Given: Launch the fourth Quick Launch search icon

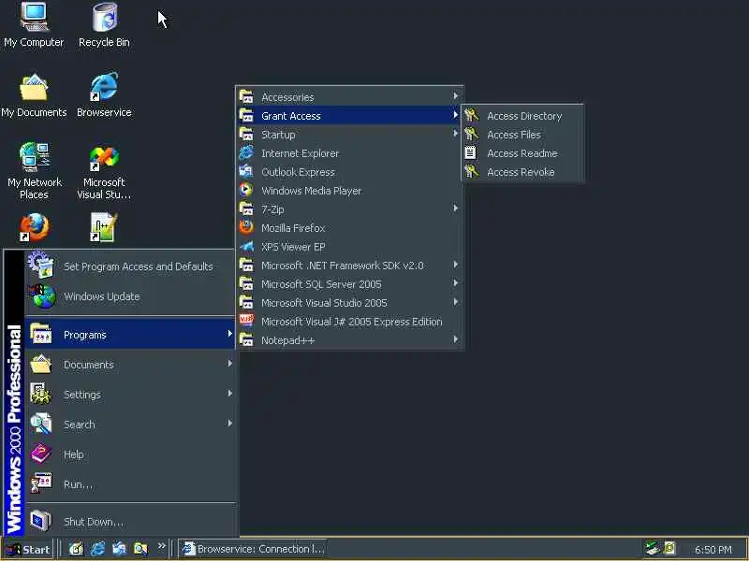Looking at the screenshot, I should tap(141, 549).
